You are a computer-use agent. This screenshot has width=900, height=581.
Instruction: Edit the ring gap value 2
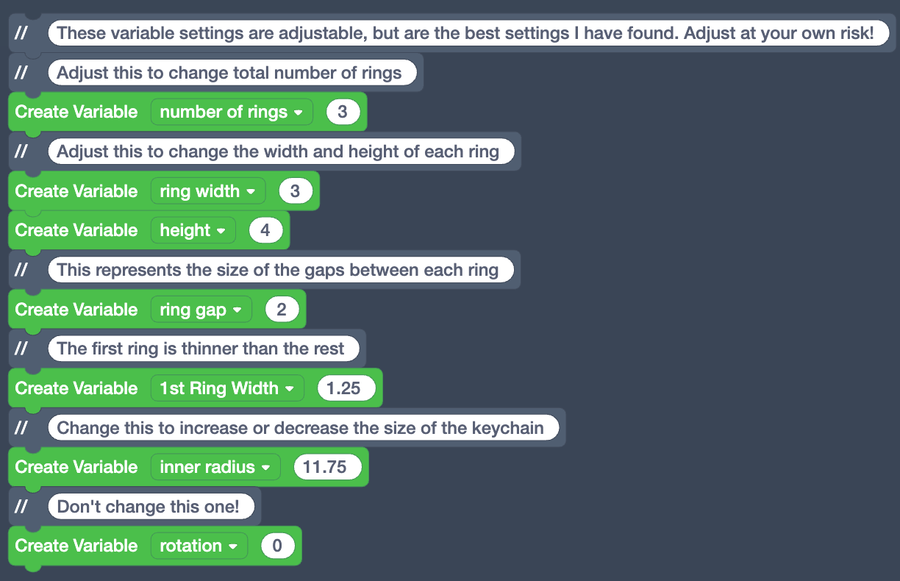pos(282,309)
